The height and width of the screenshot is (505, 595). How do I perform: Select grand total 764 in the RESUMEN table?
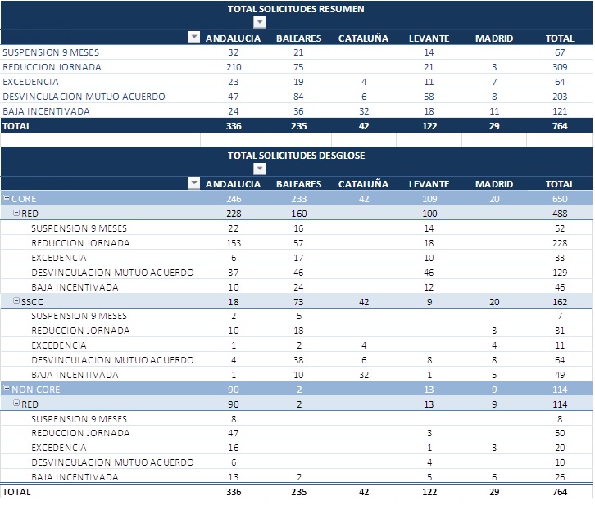click(560, 126)
